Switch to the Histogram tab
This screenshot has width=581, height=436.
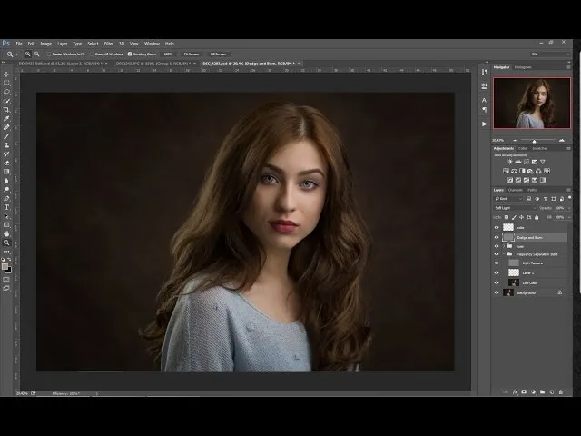point(523,67)
